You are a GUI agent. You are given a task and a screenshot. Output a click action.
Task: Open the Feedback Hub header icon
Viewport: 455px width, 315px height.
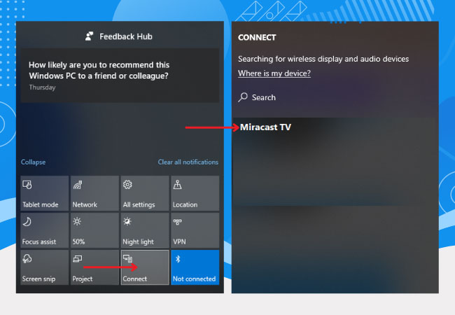tap(89, 36)
